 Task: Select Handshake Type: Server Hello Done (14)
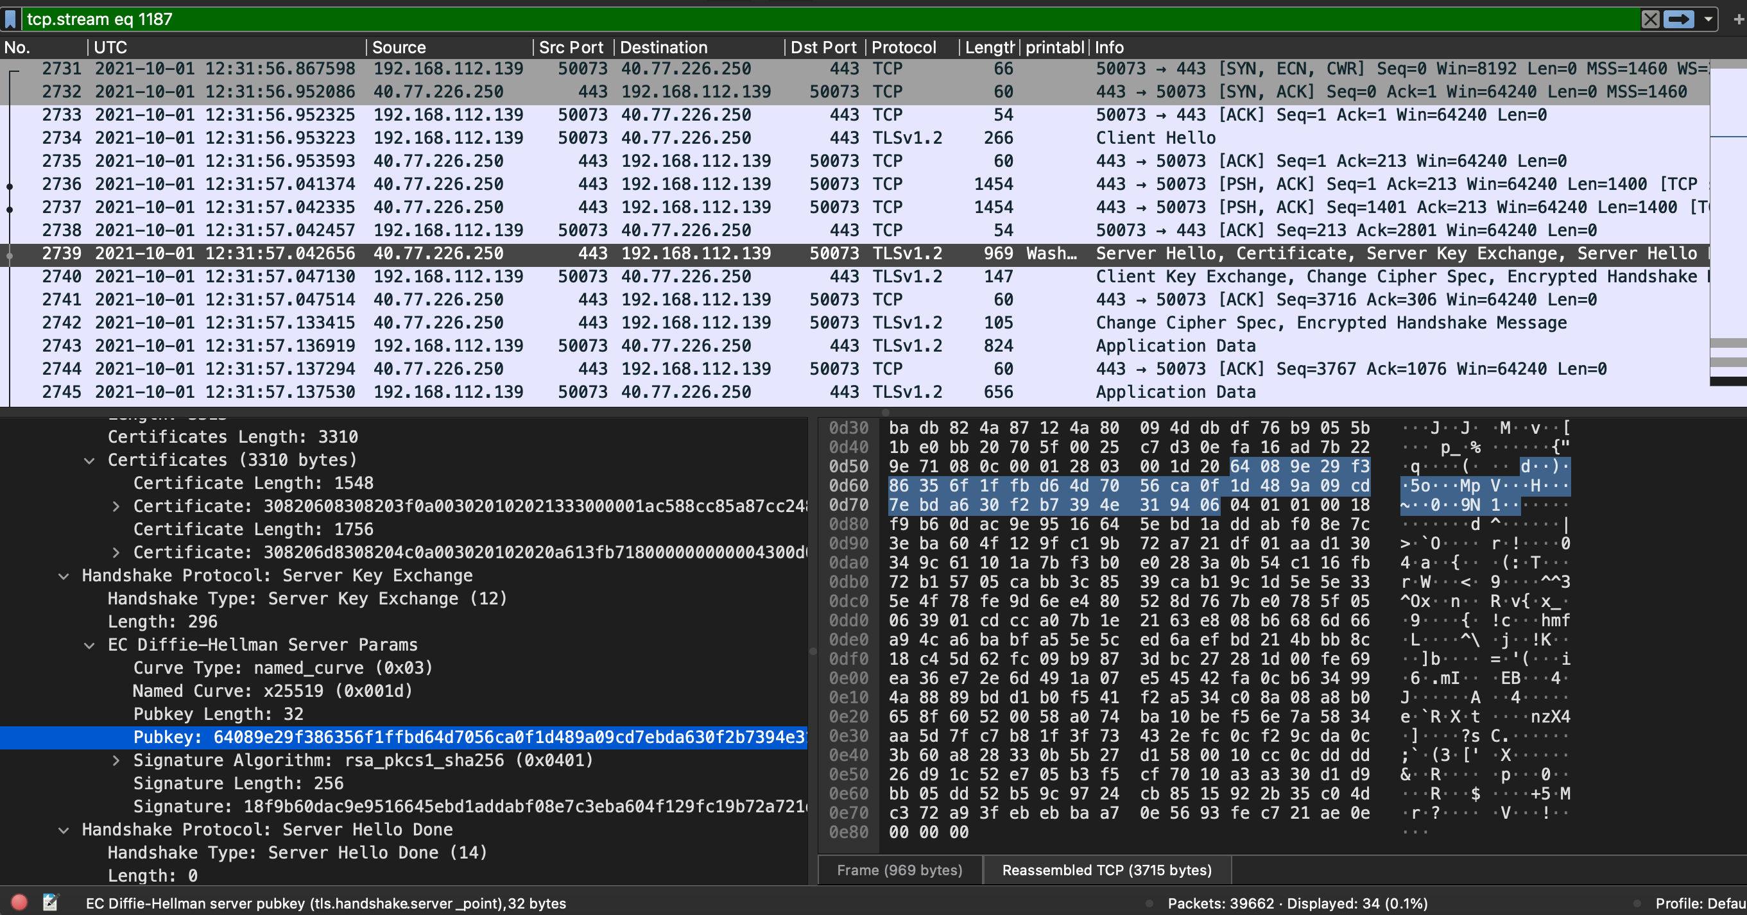[298, 853]
